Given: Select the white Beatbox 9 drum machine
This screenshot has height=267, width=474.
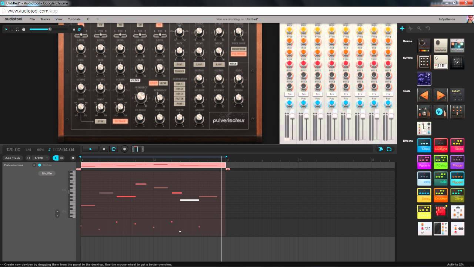Looking at the screenshot, I should pos(441,45).
